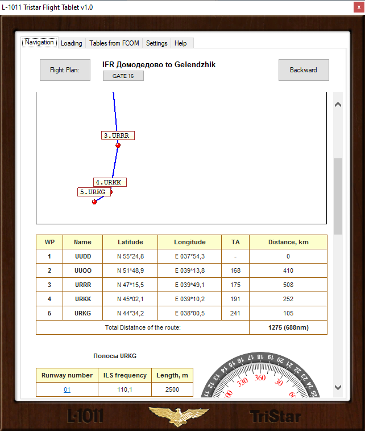Open the Tables from FCOM tab

[x=114, y=43]
